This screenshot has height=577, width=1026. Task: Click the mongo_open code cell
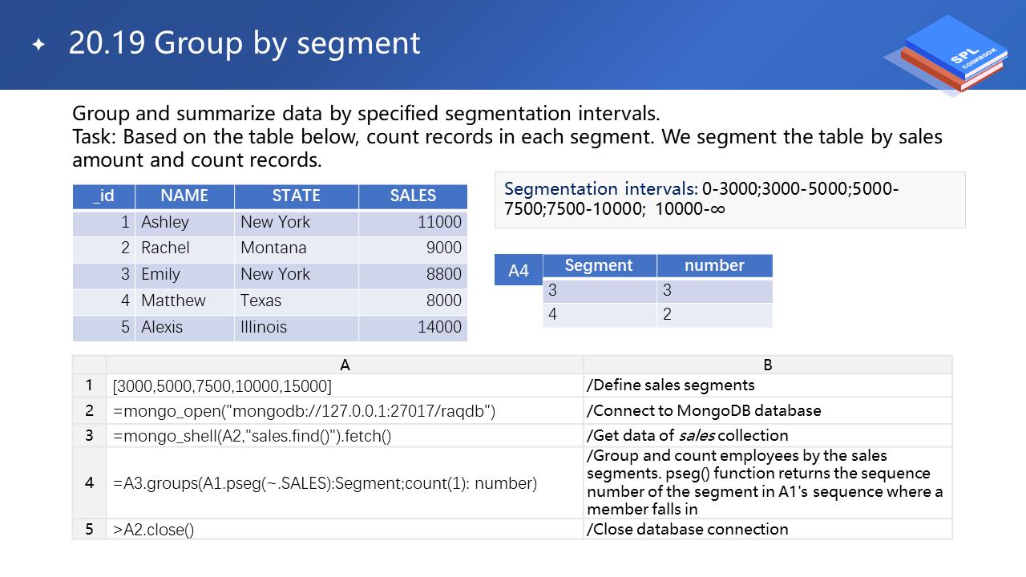coord(345,410)
